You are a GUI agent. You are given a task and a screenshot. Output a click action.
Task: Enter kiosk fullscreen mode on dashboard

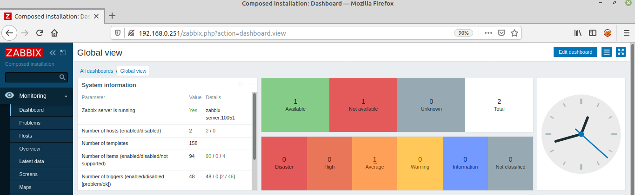click(621, 52)
